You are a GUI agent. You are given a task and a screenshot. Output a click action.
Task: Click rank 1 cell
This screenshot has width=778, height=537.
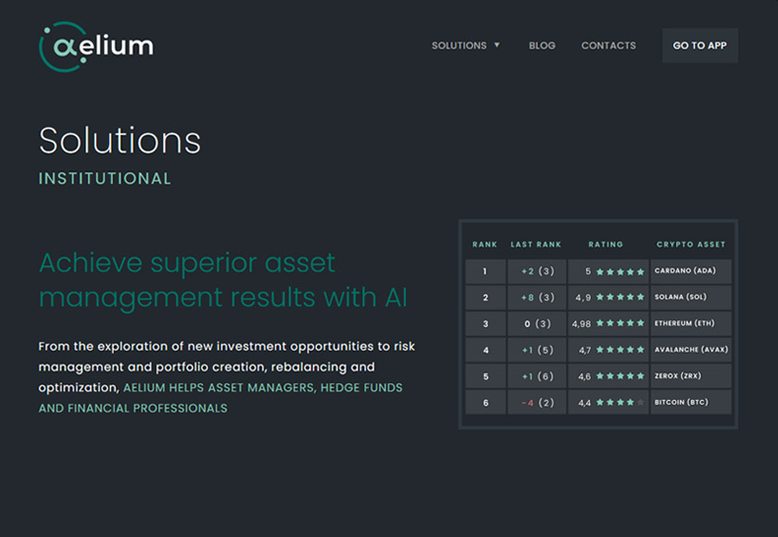coord(485,271)
